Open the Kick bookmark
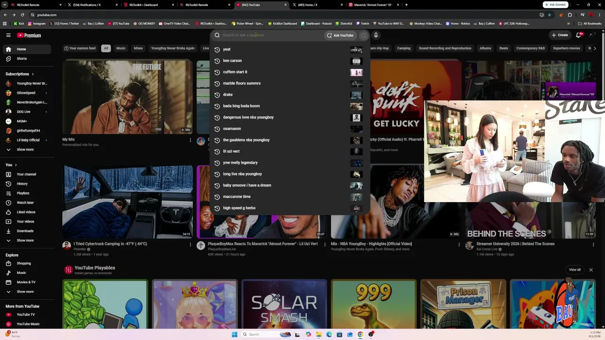 pyautogui.click(x=19, y=24)
